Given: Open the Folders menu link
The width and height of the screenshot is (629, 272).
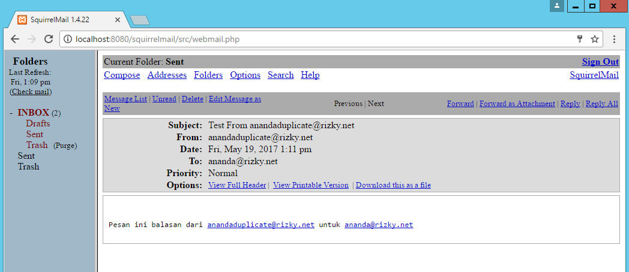Looking at the screenshot, I should pos(208,75).
